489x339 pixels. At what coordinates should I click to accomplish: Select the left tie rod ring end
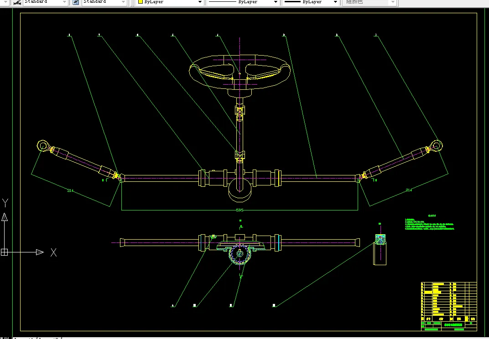click(x=43, y=146)
